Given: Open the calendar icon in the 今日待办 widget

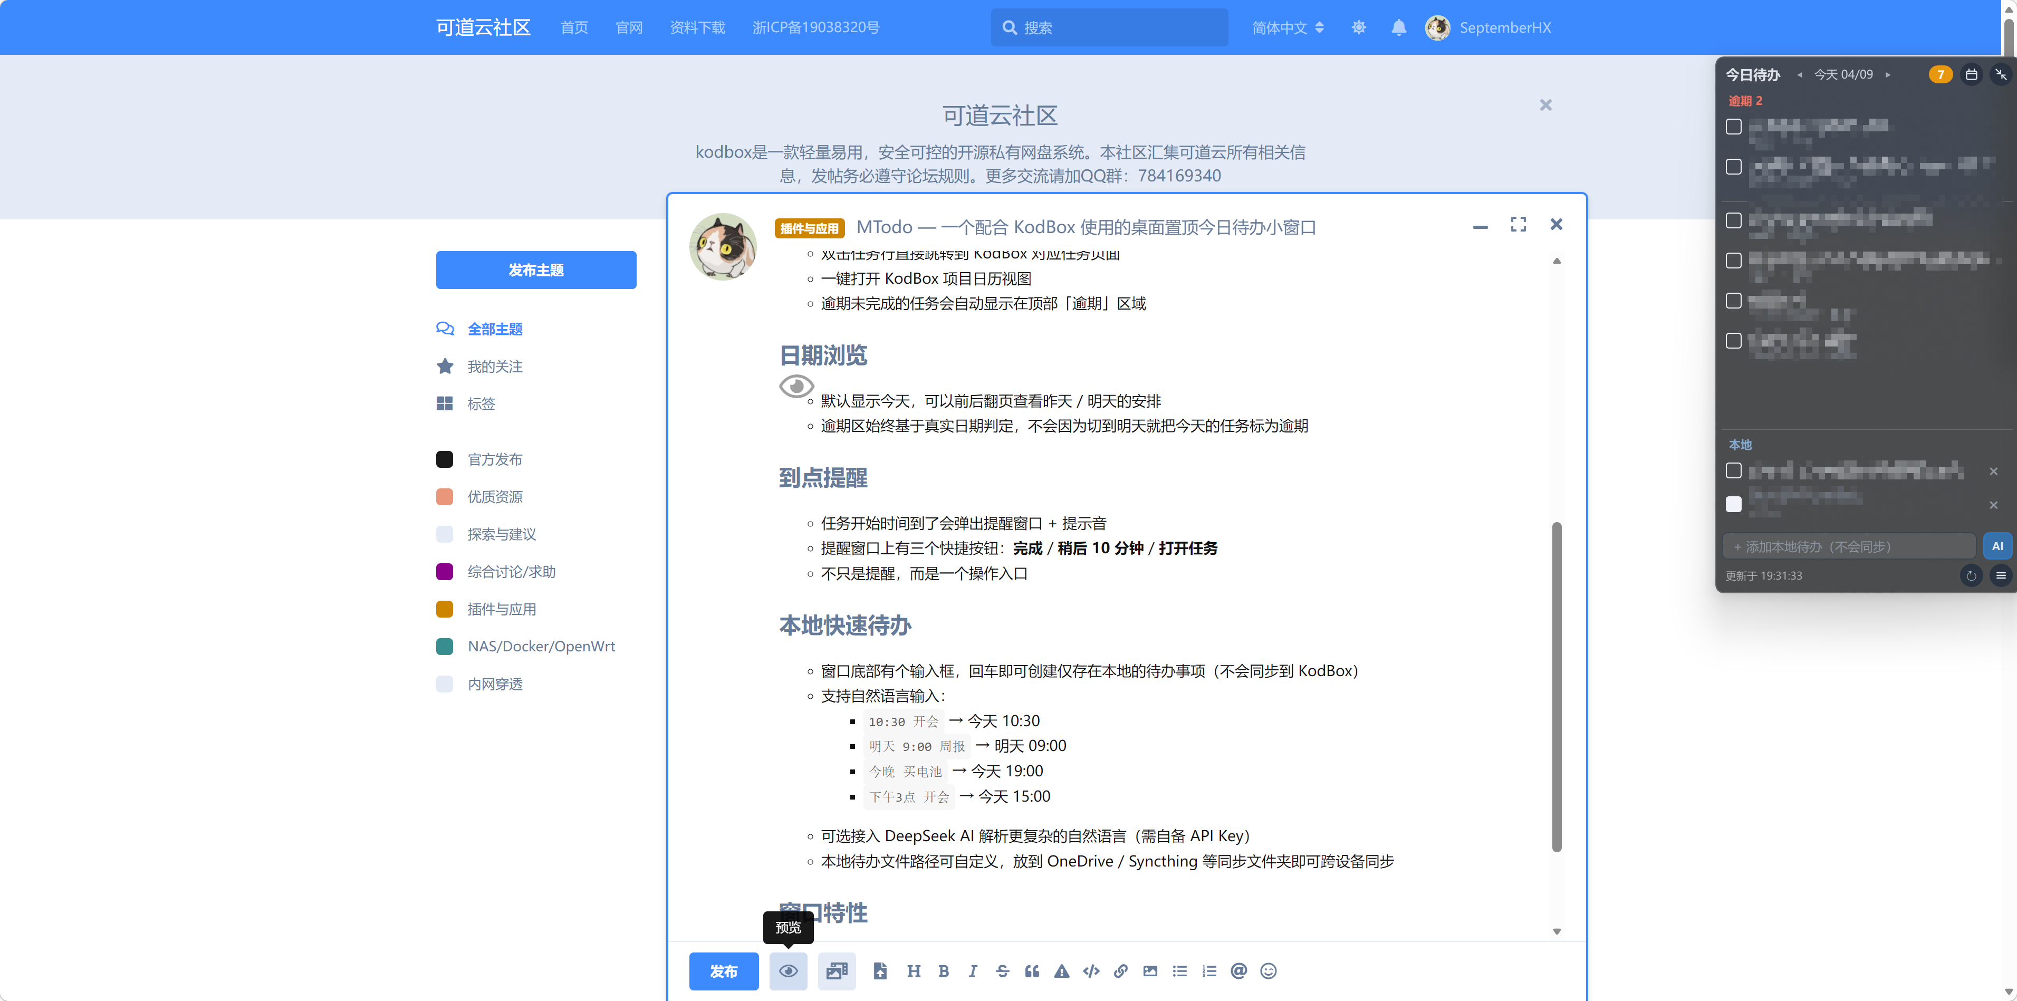Looking at the screenshot, I should tap(1971, 74).
